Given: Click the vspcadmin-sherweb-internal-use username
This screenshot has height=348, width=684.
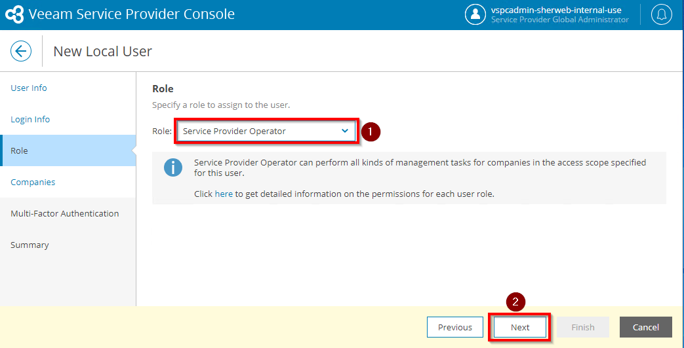Looking at the screenshot, I should click(556, 10).
